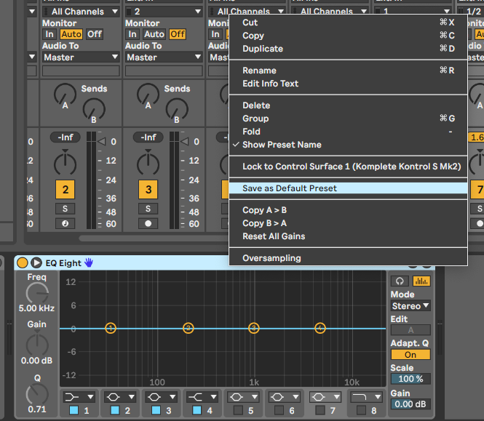Disable EQ band 2 activator
The height and width of the screenshot is (421, 484).
(x=115, y=410)
